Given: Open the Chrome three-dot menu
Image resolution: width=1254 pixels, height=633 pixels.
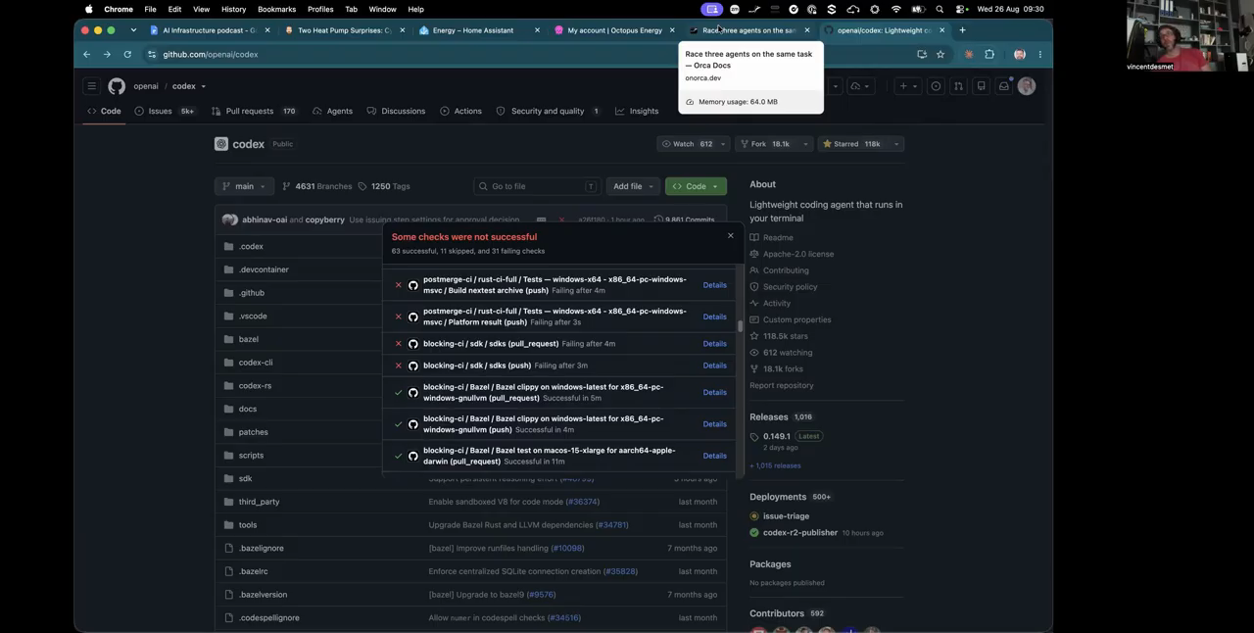Looking at the screenshot, I should coord(1040,54).
